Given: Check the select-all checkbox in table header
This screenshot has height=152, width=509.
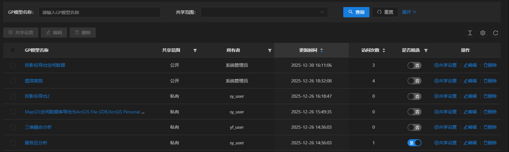Looking at the screenshot, I should click(13, 50).
